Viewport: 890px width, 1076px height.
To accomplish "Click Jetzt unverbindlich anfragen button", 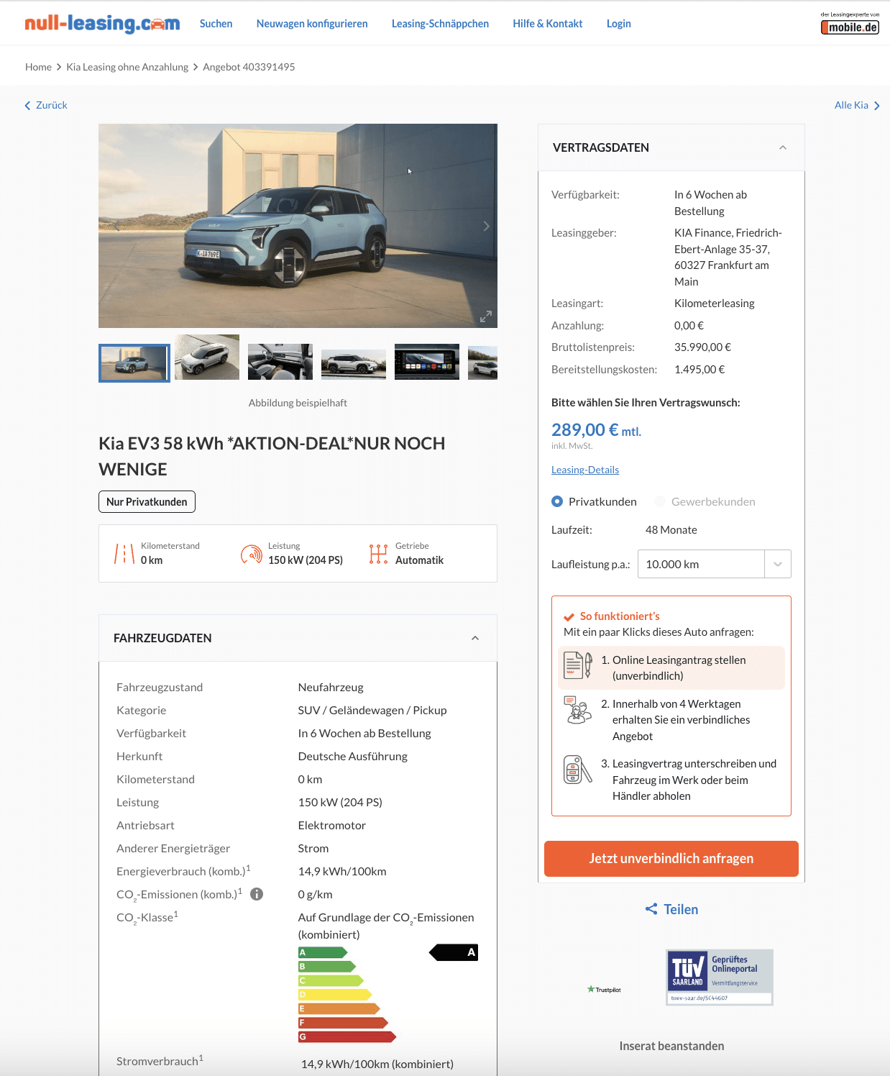I will 671,859.
